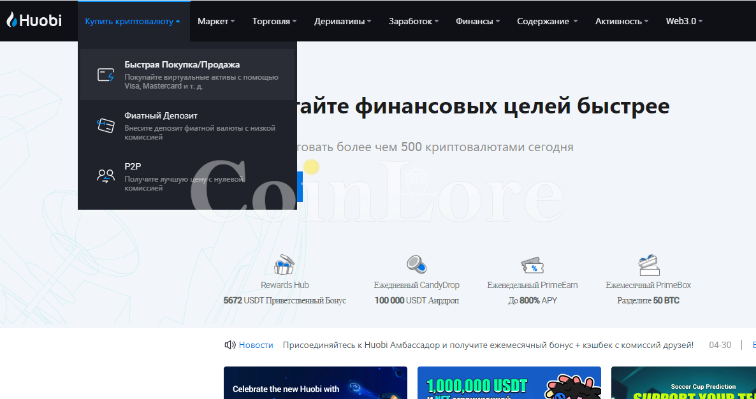Collapse the Купить криптовалюту dropdown menu

point(133,21)
